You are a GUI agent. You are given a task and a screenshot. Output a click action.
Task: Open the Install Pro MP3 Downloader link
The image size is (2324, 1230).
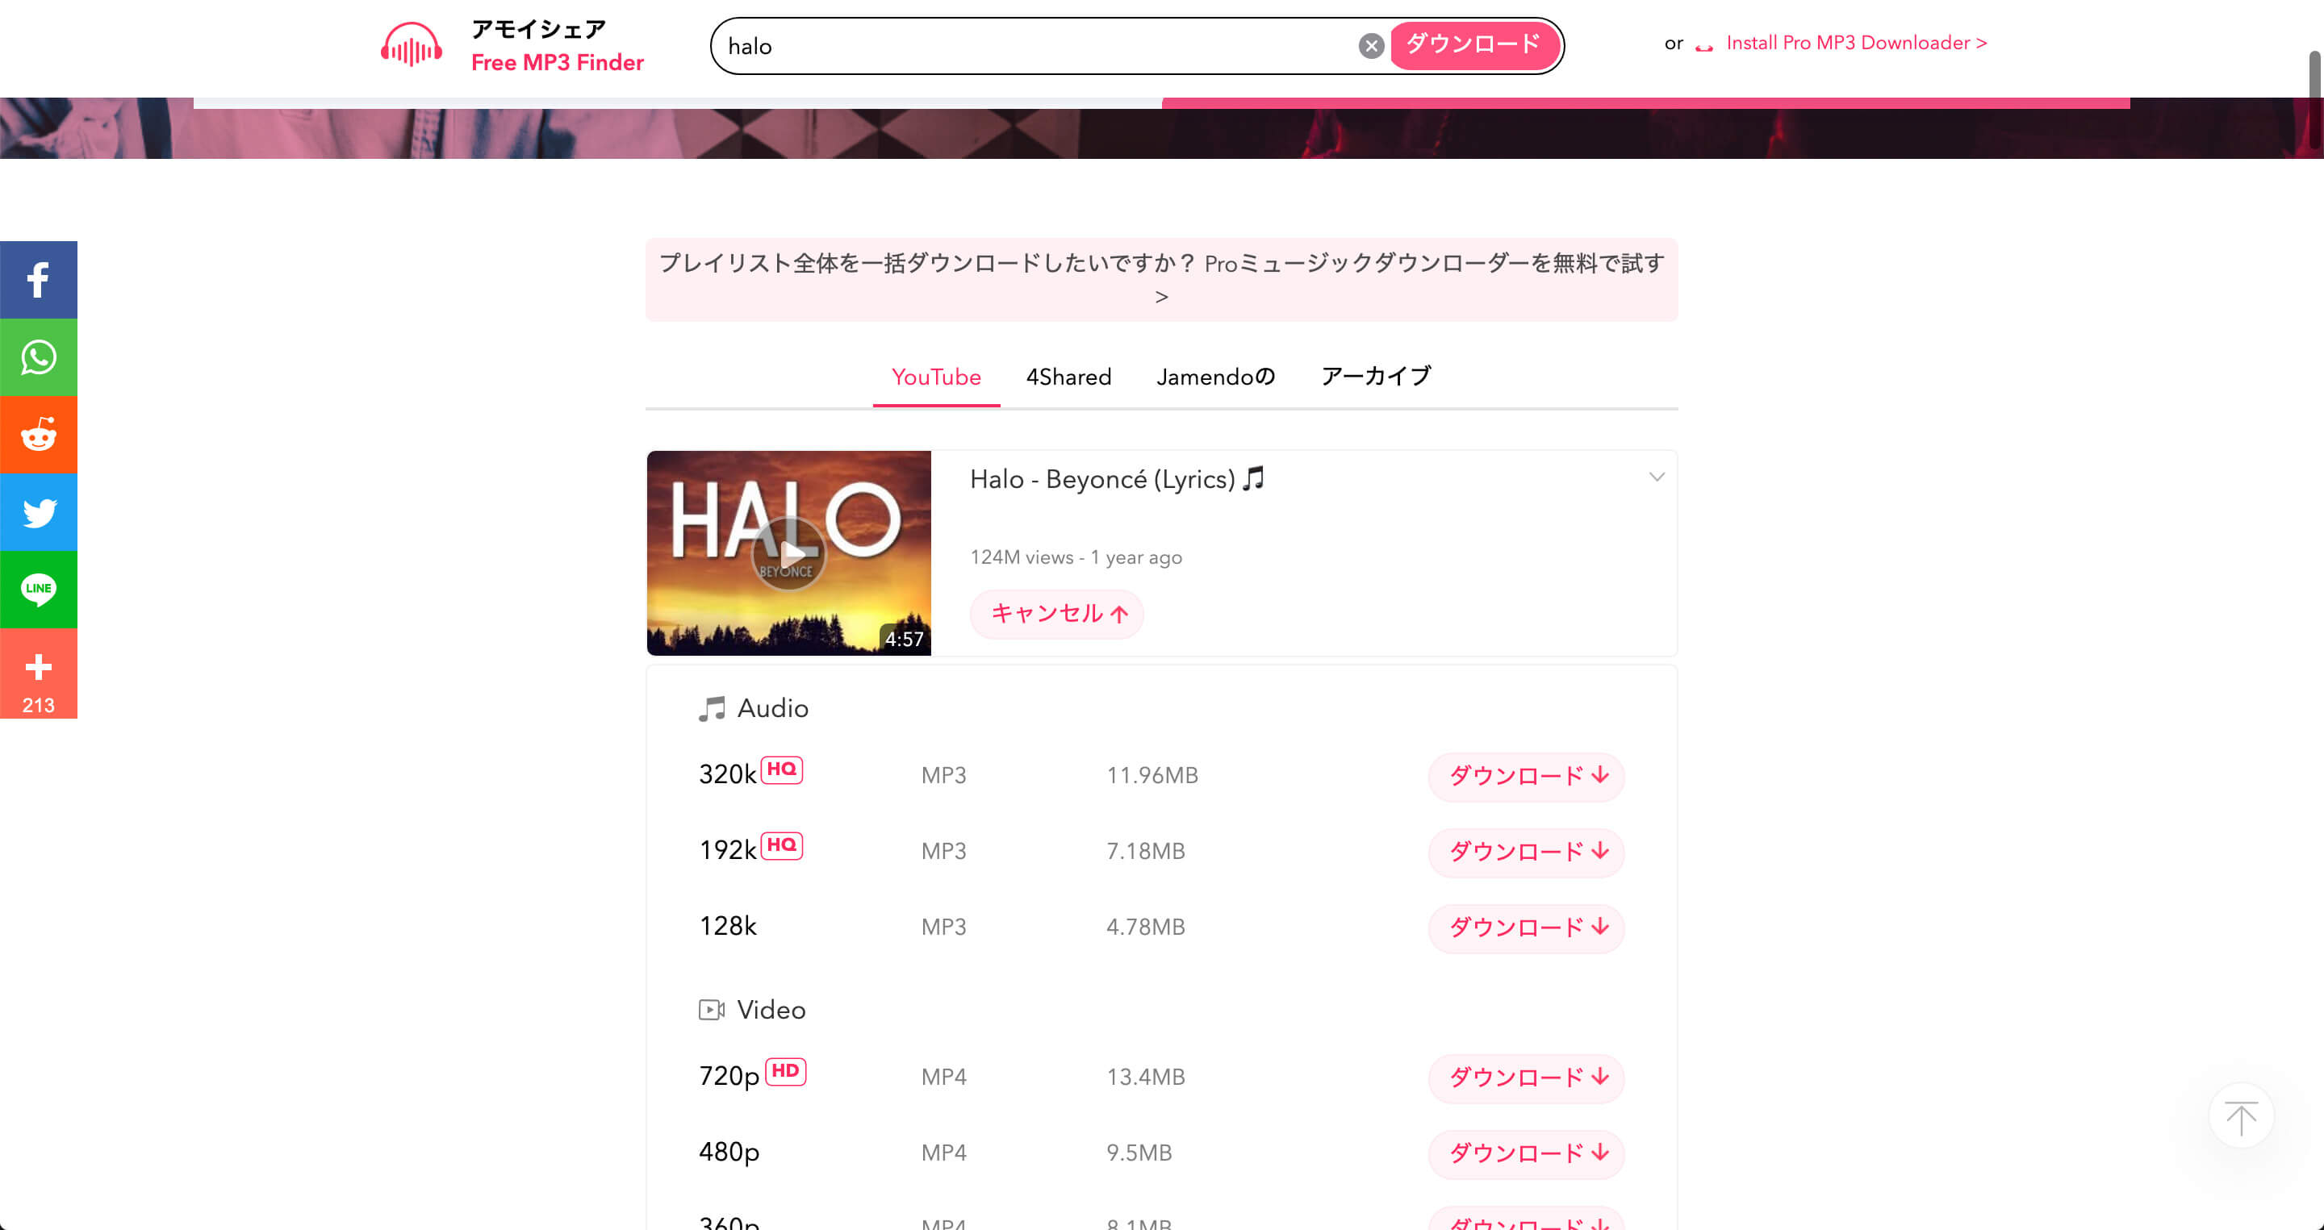[1856, 44]
